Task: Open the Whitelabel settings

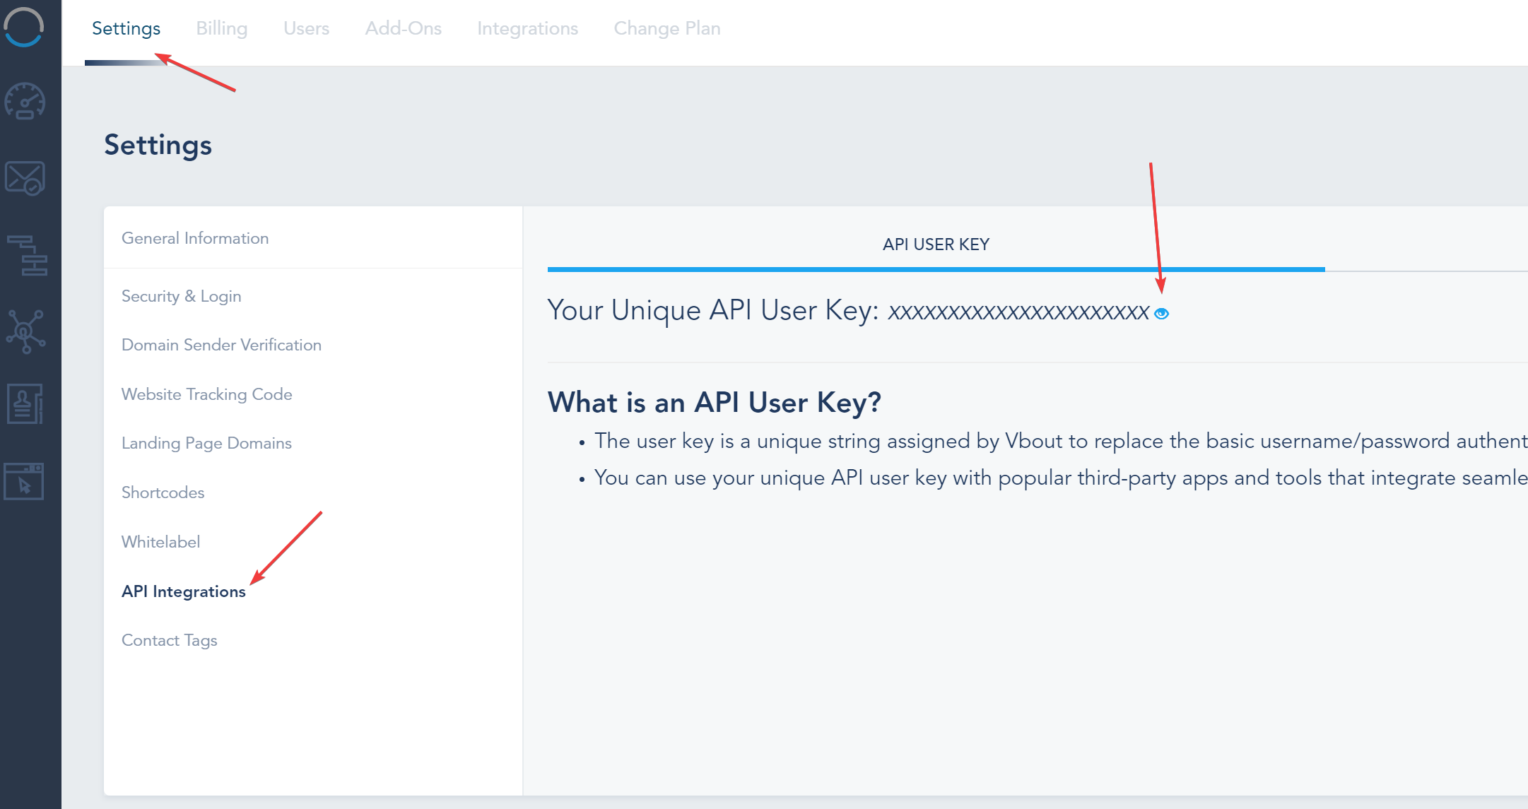Action: (x=160, y=542)
